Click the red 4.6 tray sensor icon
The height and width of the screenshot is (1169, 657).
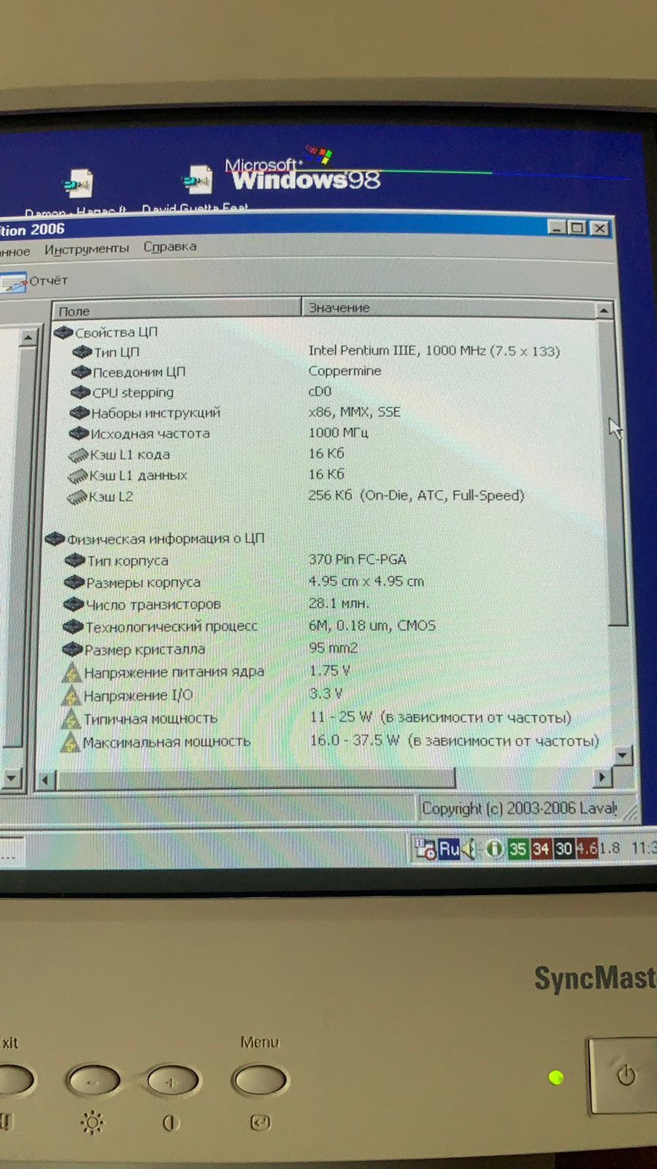[x=587, y=848]
